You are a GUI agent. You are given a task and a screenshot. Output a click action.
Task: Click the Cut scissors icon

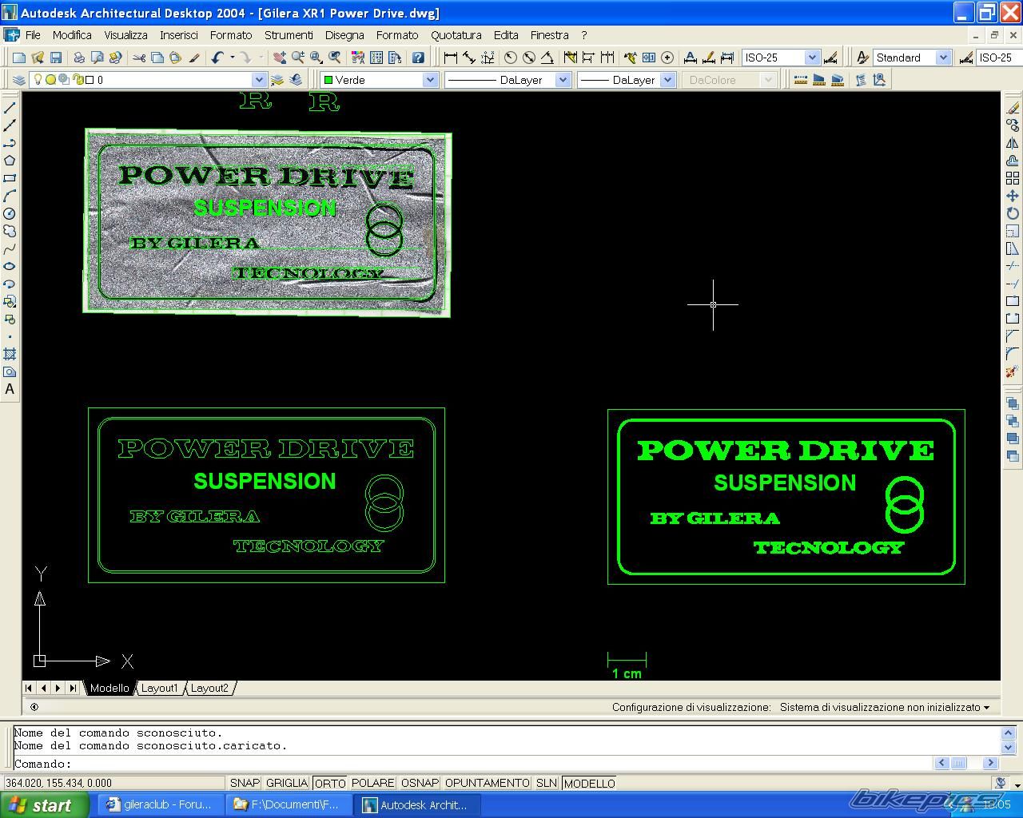(x=139, y=58)
